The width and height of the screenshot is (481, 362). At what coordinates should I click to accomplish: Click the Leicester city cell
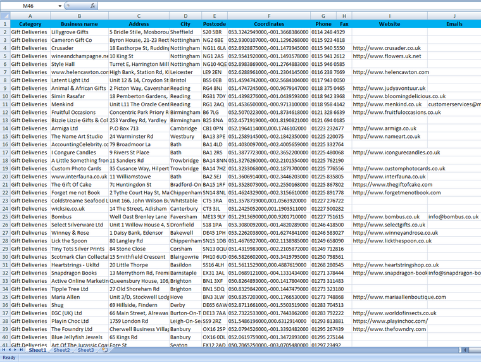[185, 72]
